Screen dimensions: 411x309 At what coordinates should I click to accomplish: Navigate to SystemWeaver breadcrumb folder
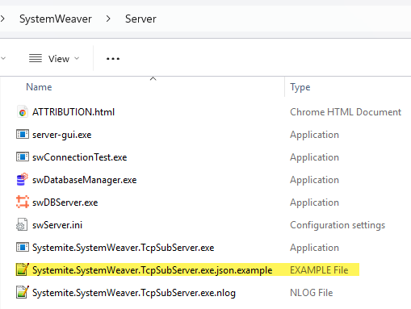pyautogui.click(x=56, y=19)
